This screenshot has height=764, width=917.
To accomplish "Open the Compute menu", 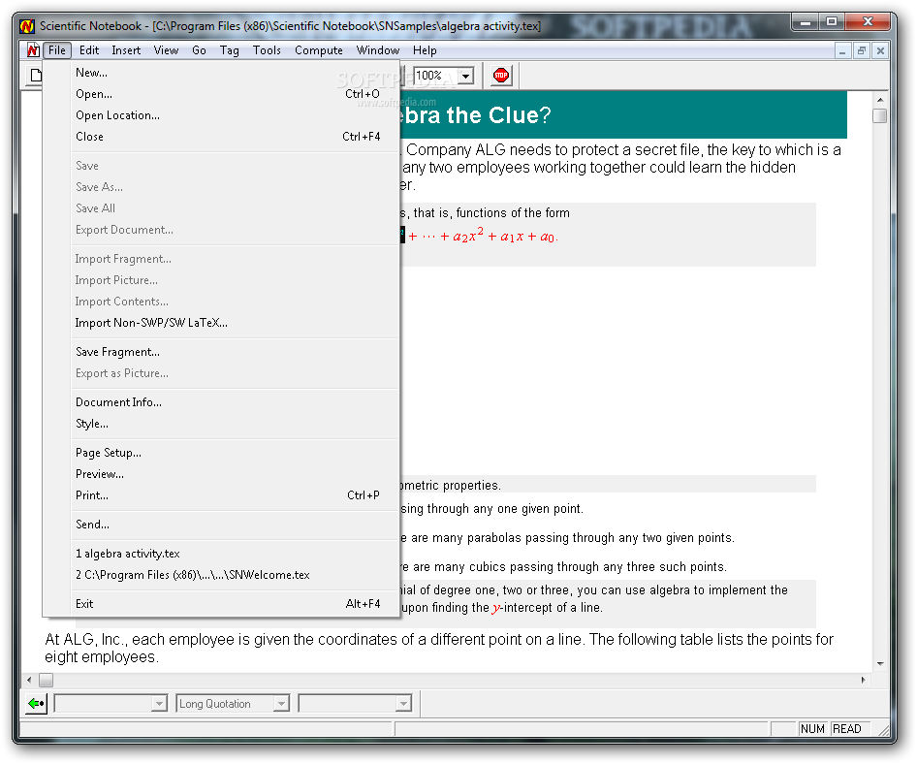I will tap(319, 50).
